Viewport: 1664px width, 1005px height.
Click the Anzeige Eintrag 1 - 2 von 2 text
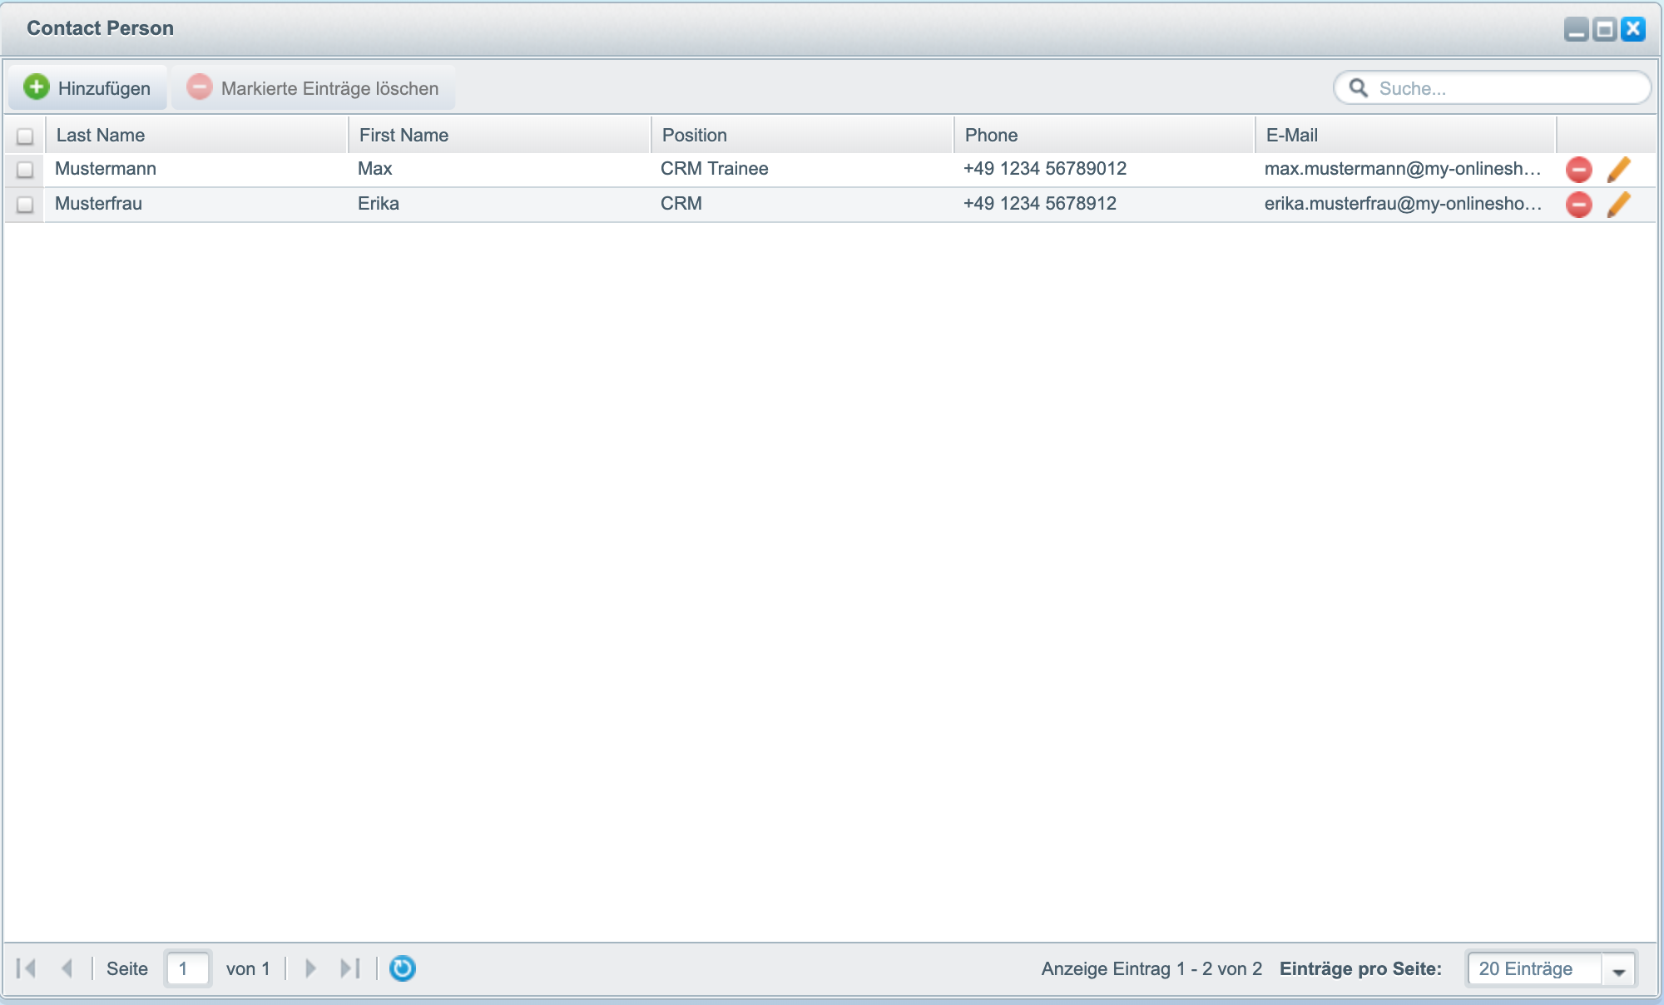coord(1151,969)
